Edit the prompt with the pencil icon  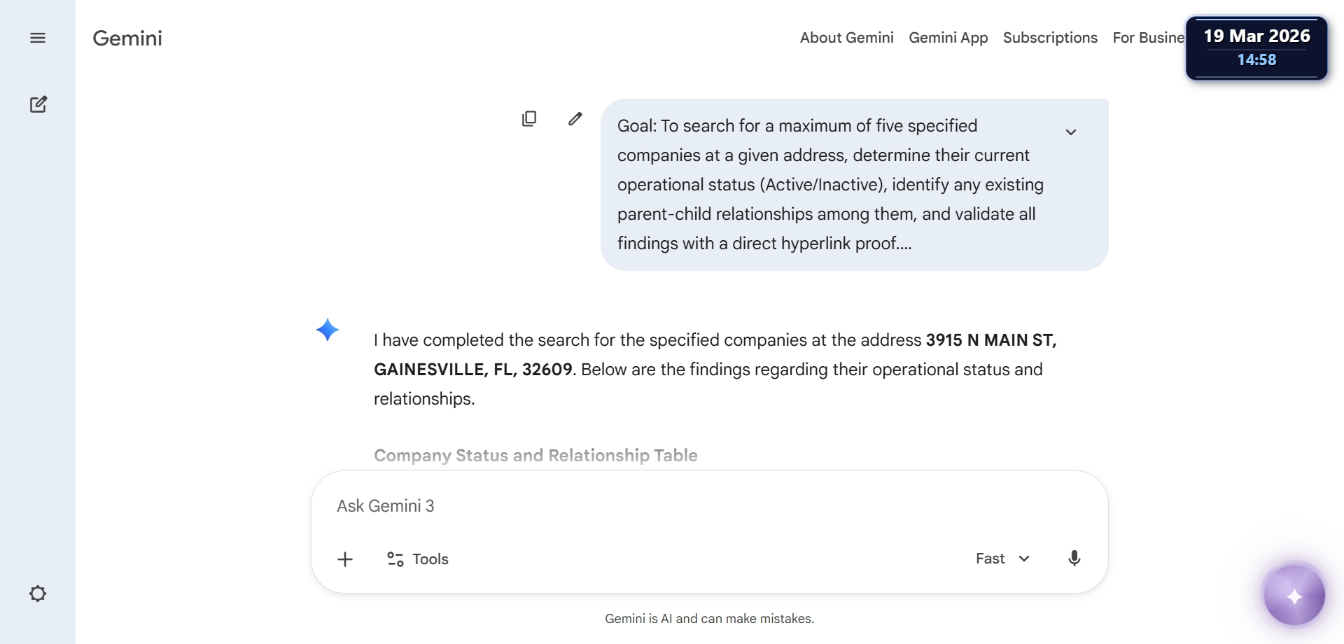(x=575, y=118)
